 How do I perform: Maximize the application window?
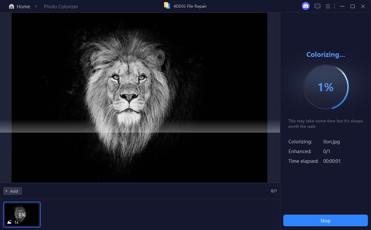pos(352,6)
